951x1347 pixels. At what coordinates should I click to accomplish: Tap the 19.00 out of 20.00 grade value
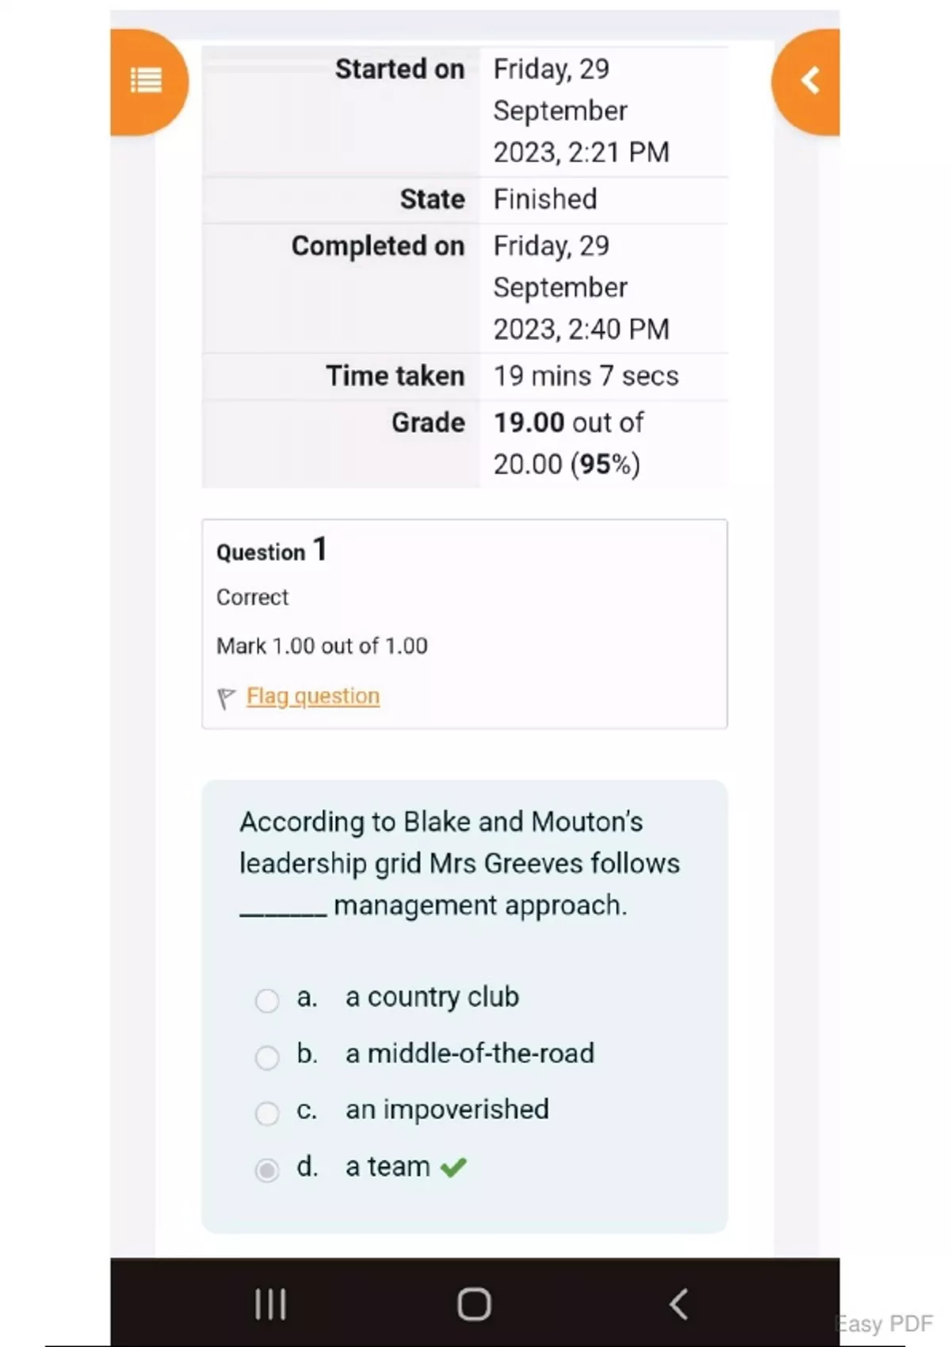click(569, 443)
